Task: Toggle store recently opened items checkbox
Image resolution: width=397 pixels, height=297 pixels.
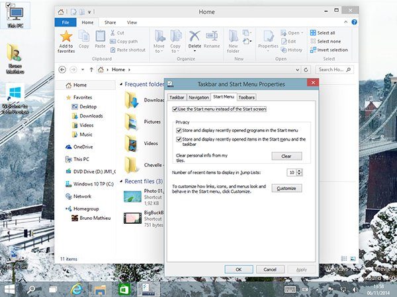Action: 179,139
